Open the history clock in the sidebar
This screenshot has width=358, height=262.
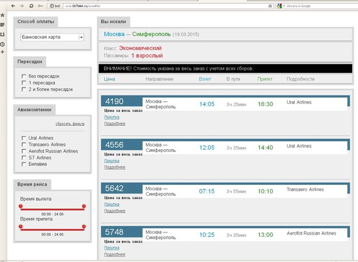(x=2, y=44)
